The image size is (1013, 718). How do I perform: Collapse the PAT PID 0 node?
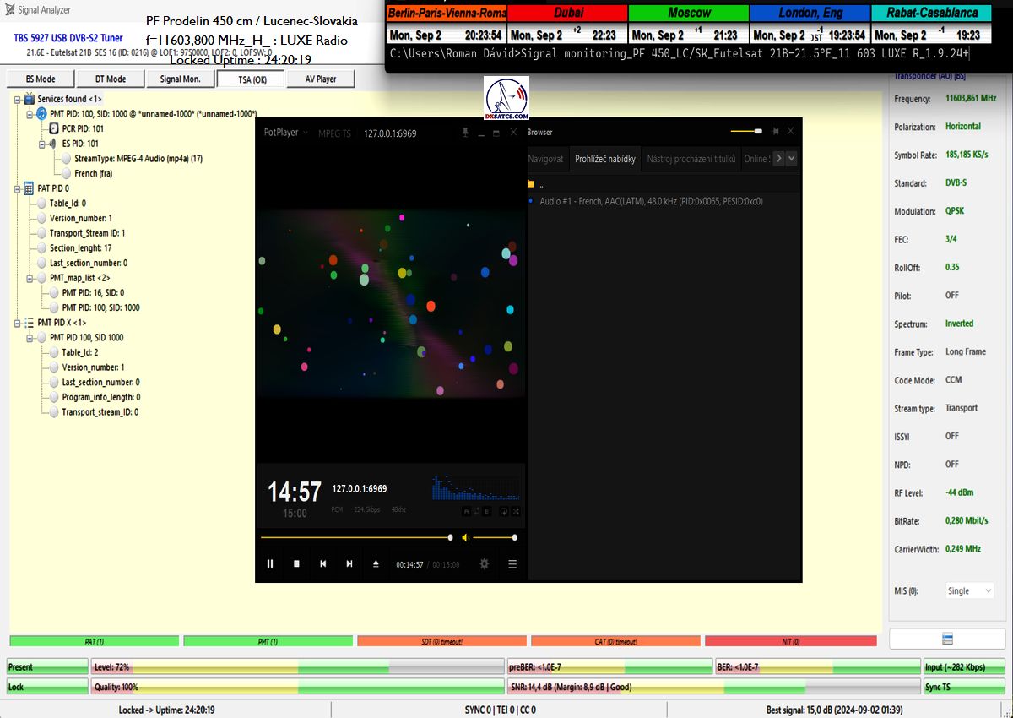coord(18,188)
